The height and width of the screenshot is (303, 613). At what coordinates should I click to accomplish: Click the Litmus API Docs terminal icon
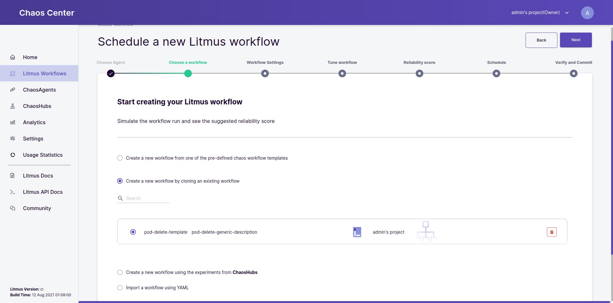(x=13, y=192)
